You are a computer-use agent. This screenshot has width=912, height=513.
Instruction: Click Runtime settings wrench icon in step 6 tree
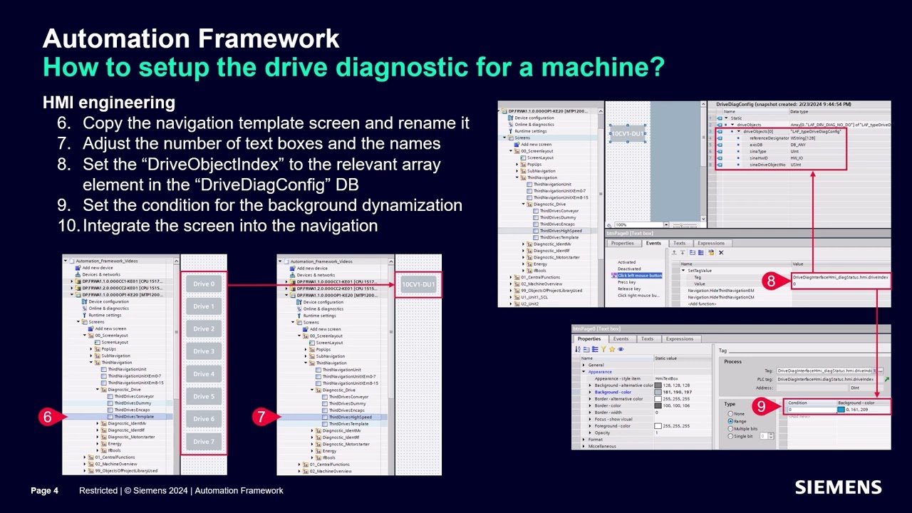point(84,315)
